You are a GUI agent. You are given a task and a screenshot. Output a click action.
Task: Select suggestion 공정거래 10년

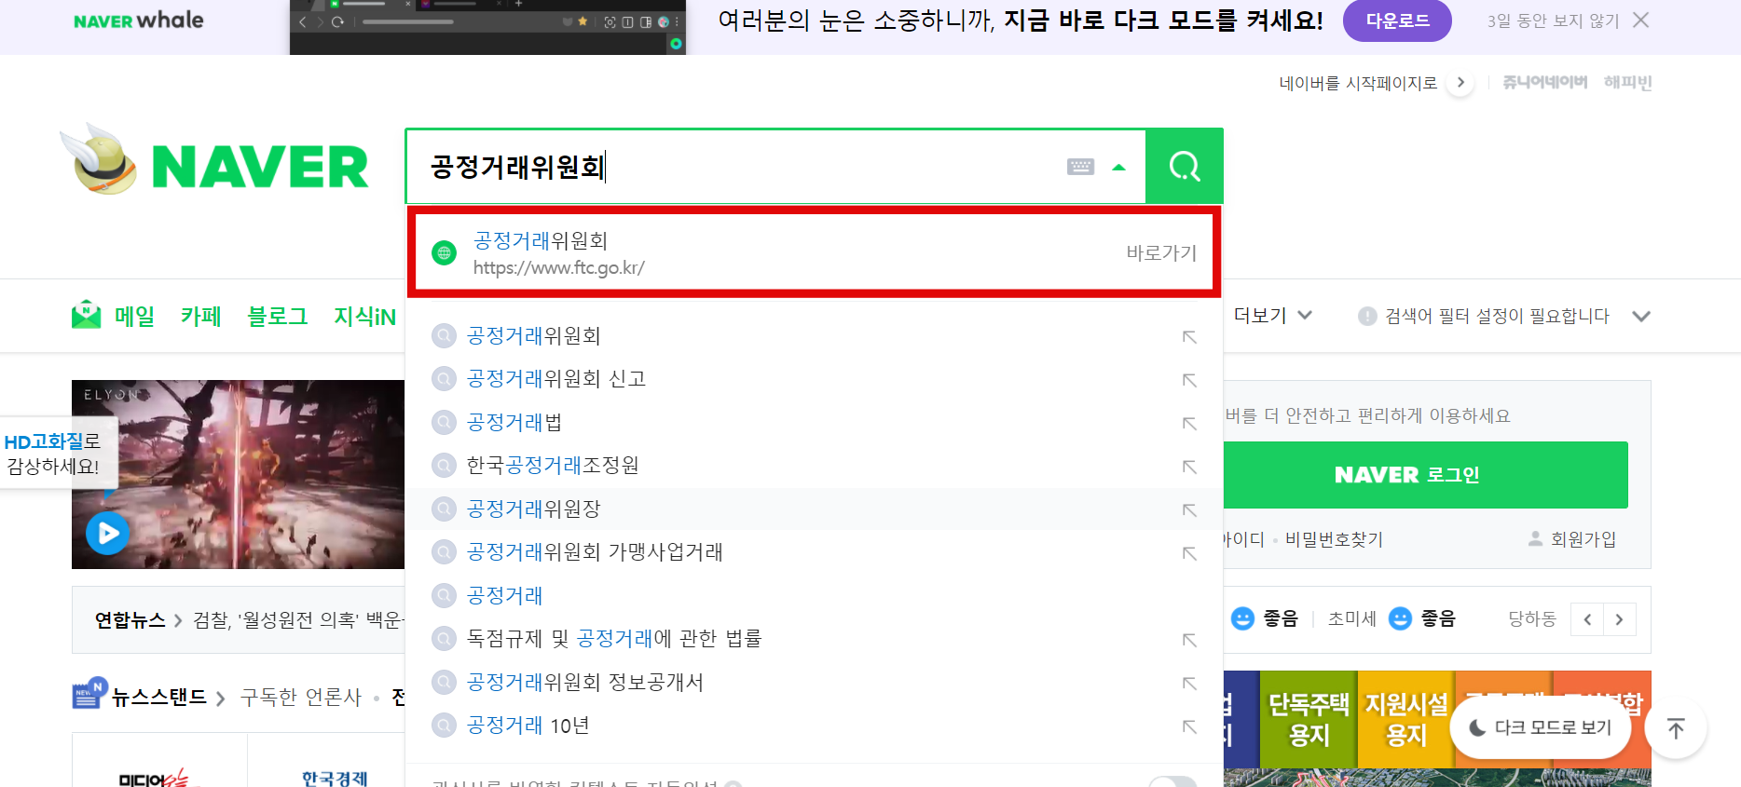[528, 726]
